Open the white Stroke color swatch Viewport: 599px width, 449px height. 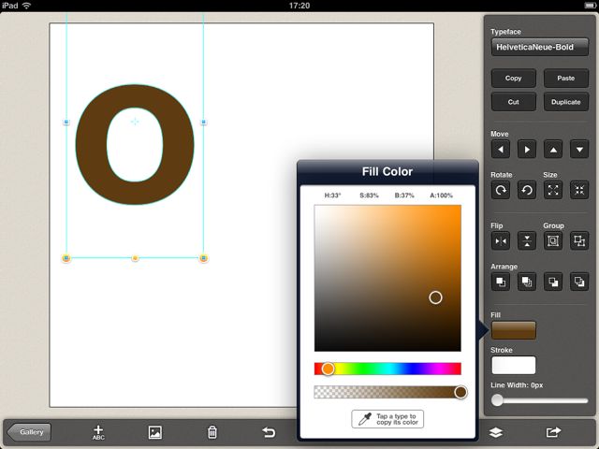pyautogui.click(x=514, y=366)
